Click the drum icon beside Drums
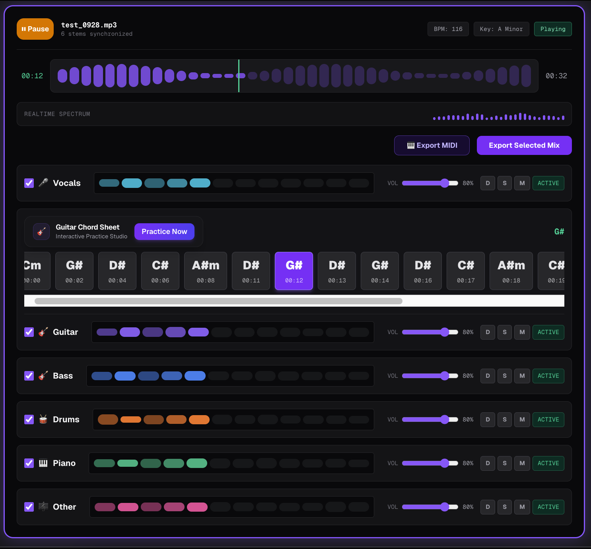Screen dimensions: 591x549 pos(43,419)
